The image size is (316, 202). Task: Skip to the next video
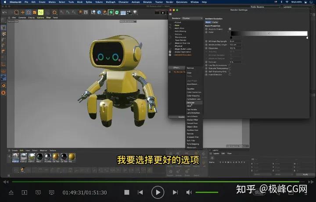(175, 192)
